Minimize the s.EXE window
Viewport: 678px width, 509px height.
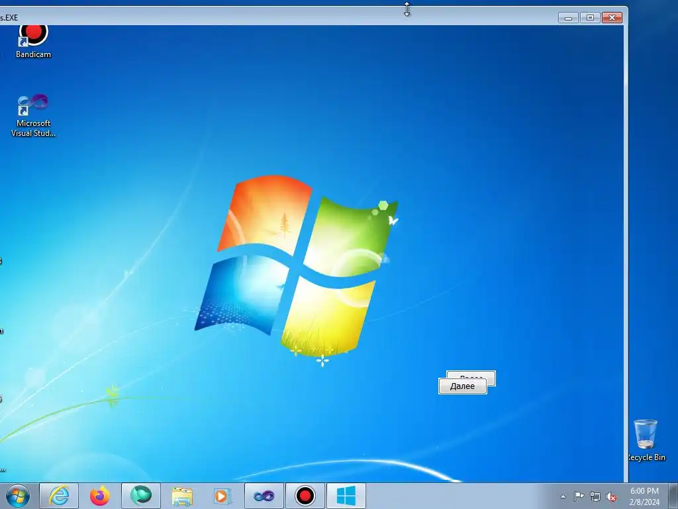568,18
